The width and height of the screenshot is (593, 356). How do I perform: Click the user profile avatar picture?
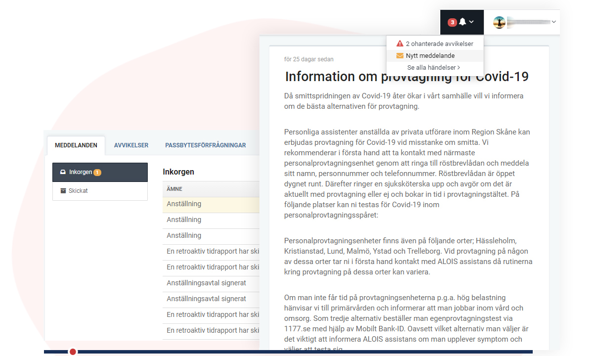coord(499,22)
